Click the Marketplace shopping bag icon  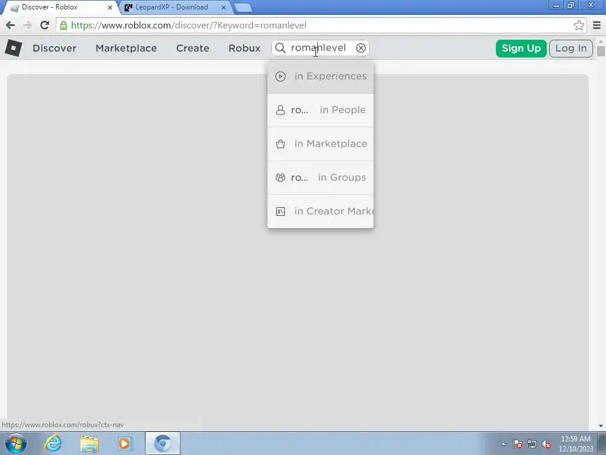tap(281, 144)
